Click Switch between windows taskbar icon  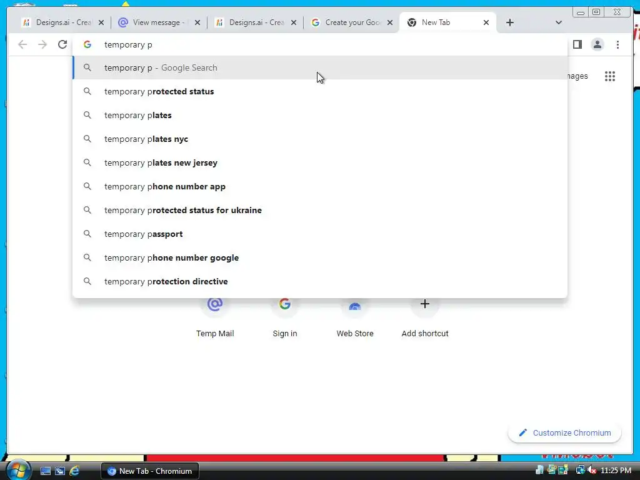coord(60,471)
